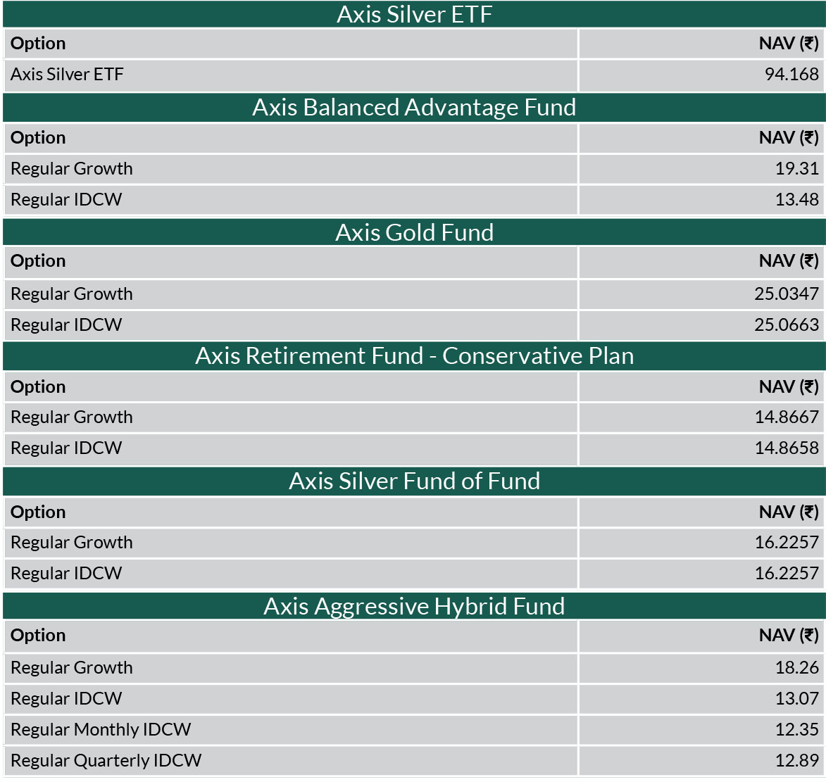Select Regular IDCW NAV 16.2257 in Silver Fund of Fund

pos(787,574)
